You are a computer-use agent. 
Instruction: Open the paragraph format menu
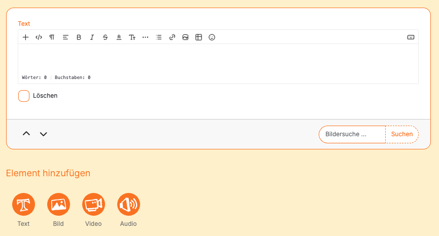[52, 37]
